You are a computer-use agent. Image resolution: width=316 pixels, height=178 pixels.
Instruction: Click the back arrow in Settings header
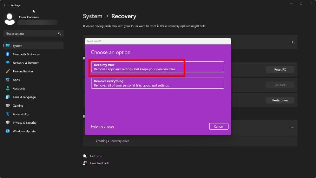[5, 5]
